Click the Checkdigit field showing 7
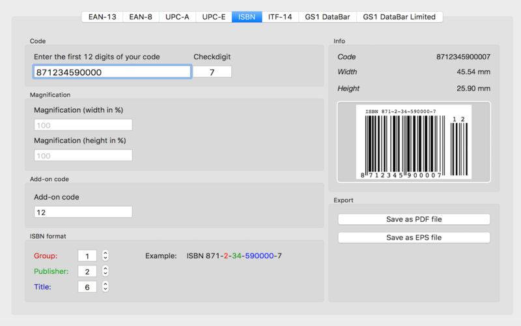521x326 pixels. click(x=212, y=72)
